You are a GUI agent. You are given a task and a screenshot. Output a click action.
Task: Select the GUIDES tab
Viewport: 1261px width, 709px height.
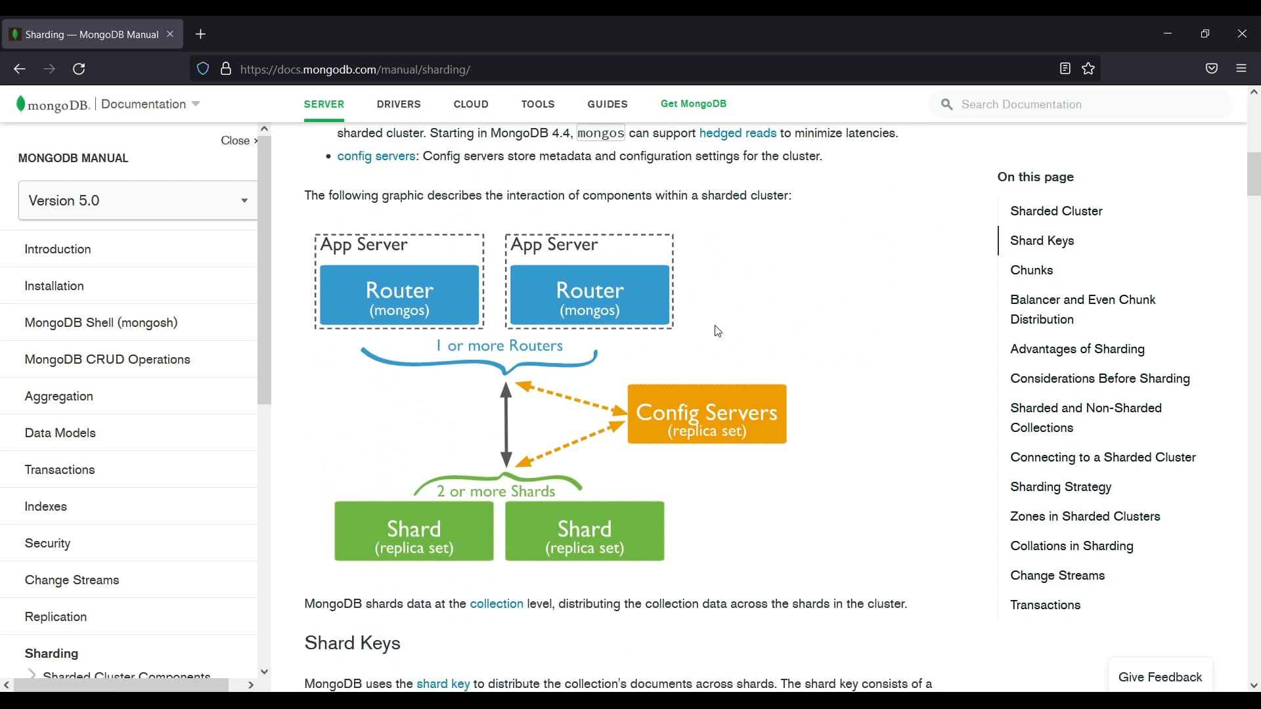(608, 104)
